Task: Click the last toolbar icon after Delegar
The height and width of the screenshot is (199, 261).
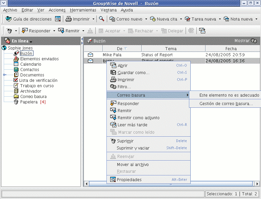Action: click(x=202, y=31)
